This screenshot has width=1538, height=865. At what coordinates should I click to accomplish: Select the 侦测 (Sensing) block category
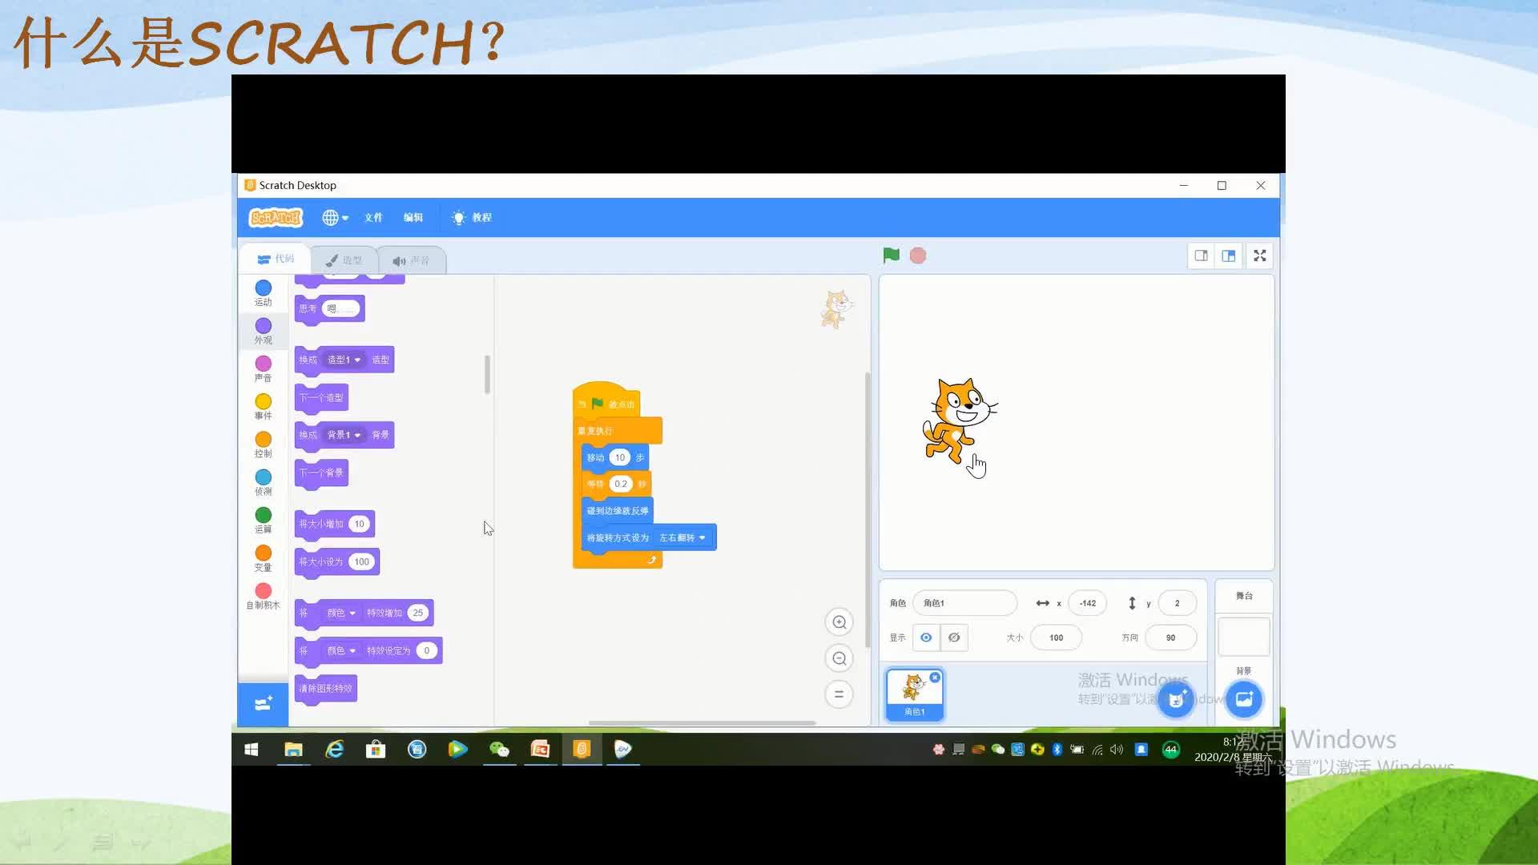pyautogui.click(x=263, y=482)
